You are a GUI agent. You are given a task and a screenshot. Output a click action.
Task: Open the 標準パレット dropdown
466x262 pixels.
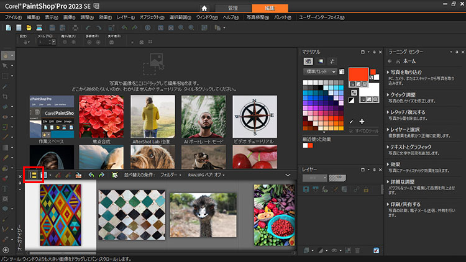320,72
